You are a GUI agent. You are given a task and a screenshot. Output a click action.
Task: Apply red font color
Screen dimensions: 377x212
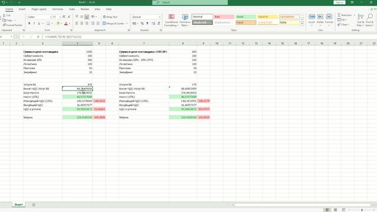[x=66, y=24]
